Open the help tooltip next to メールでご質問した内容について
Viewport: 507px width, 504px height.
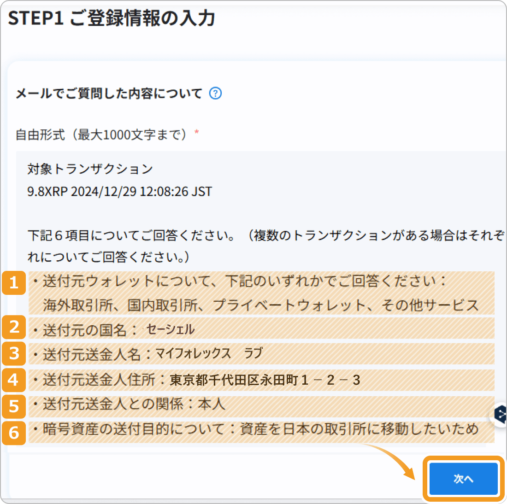point(215,93)
